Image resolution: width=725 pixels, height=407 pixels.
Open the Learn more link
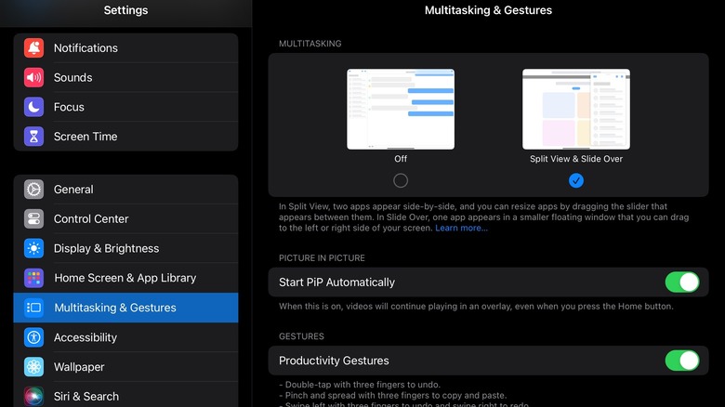click(461, 228)
